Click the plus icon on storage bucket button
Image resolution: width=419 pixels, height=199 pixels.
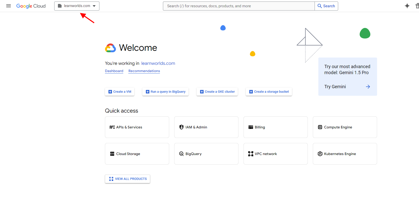(251, 92)
